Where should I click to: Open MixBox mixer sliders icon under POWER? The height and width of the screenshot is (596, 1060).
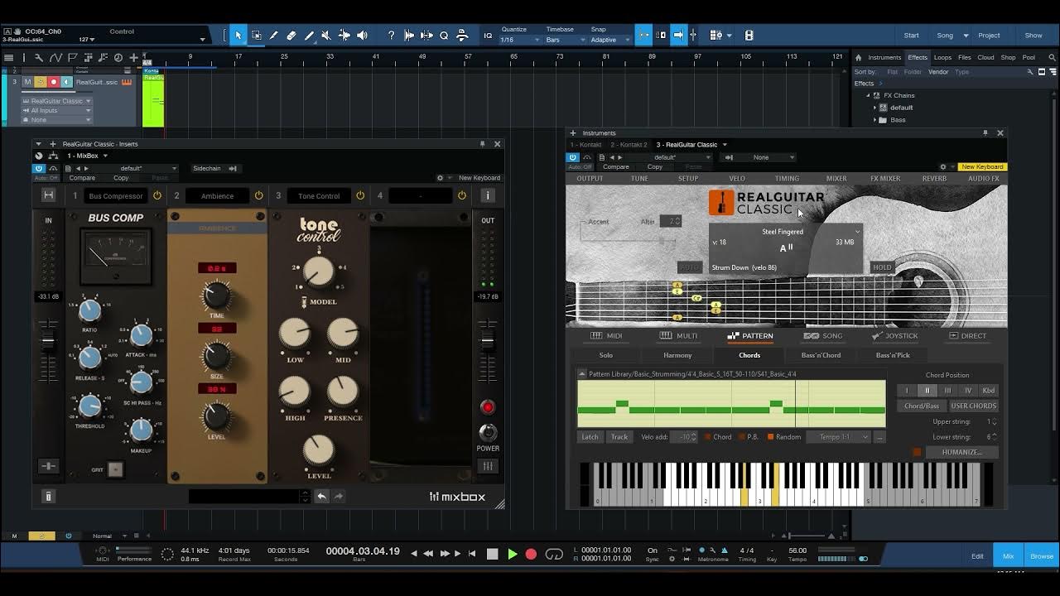click(488, 466)
